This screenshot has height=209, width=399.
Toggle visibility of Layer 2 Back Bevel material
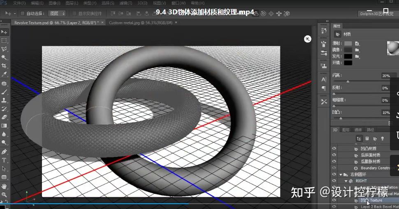[334, 207]
